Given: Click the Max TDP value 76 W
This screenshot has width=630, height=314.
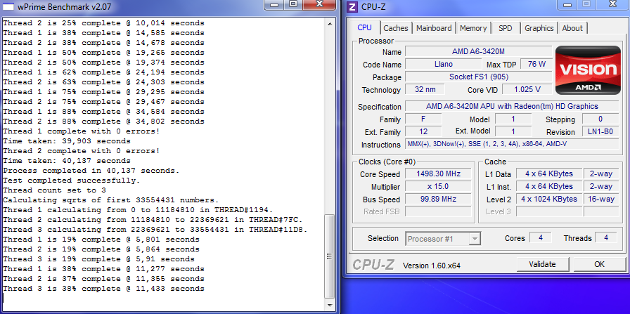Looking at the screenshot, I should pyautogui.click(x=536, y=64).
